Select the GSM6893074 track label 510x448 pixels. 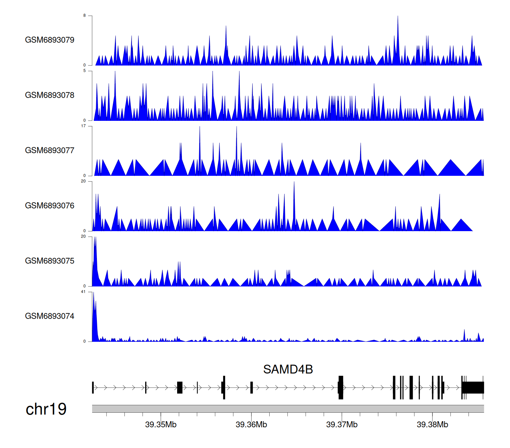(50, 316)
